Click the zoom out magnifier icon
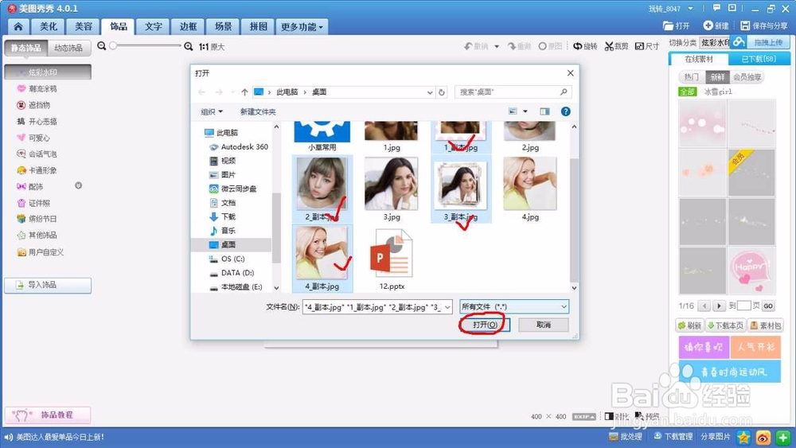796x448 pixels. click(102, 46)
